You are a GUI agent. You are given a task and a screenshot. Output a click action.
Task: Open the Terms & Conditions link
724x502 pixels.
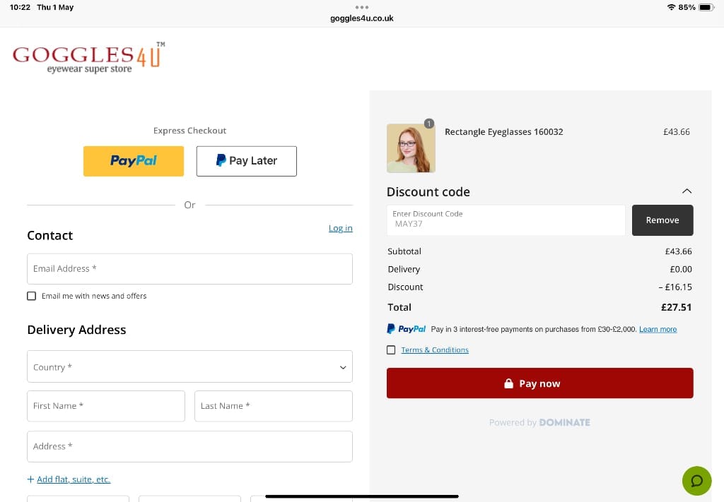click(x=435, y=350)
